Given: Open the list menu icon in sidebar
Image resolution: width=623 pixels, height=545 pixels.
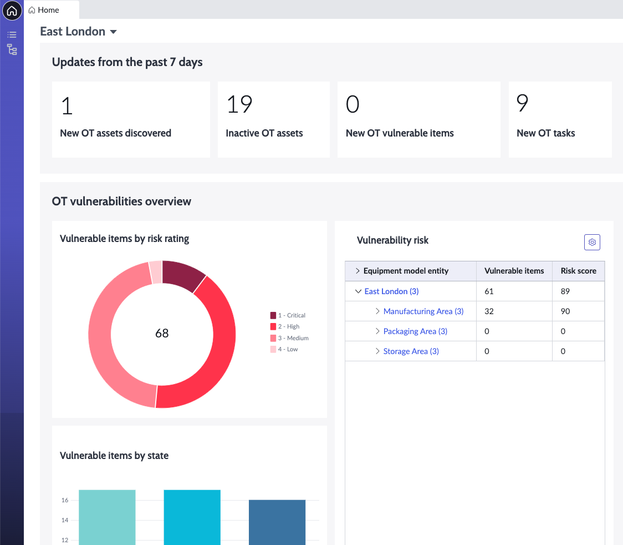Looking at the screenshot, I should coord(12,34).
